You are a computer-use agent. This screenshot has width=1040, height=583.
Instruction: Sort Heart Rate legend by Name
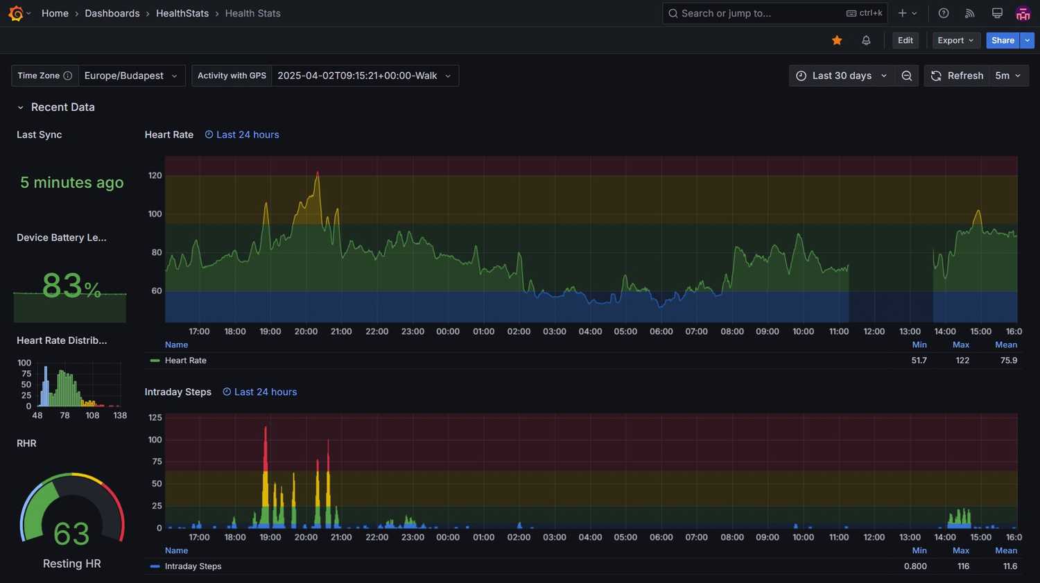[x=176, y=345]
